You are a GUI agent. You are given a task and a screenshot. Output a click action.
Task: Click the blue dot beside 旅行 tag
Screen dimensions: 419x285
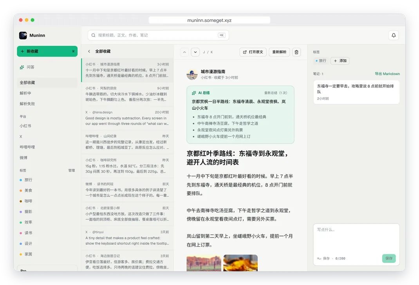21,180
